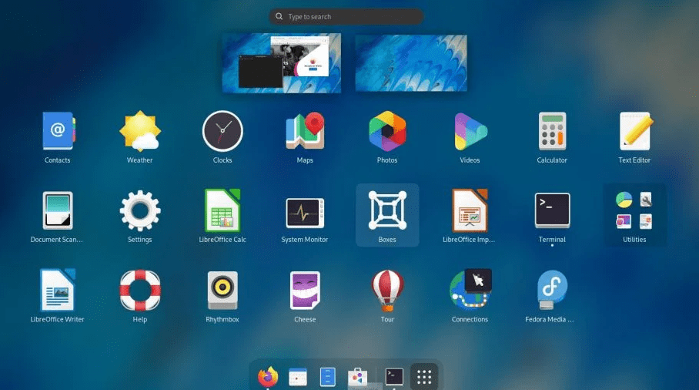699x390 pixels.
Task: Open the Files manager in the dash
Action: (328, 377)
